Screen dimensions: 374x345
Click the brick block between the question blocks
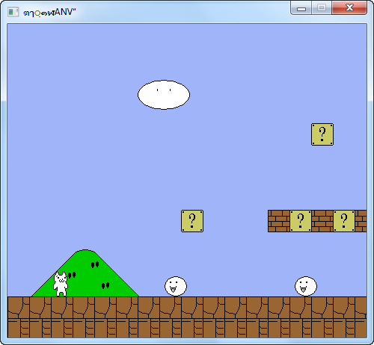(322, 221)
